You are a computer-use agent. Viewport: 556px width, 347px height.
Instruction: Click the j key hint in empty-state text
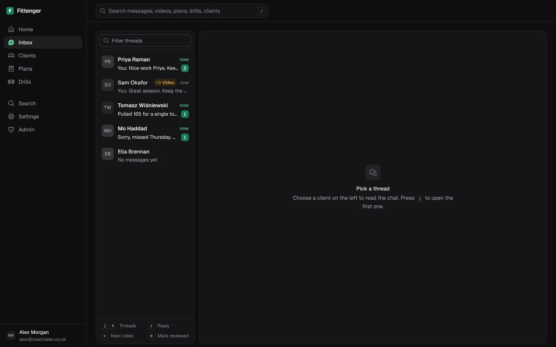(x=420, y=199)
